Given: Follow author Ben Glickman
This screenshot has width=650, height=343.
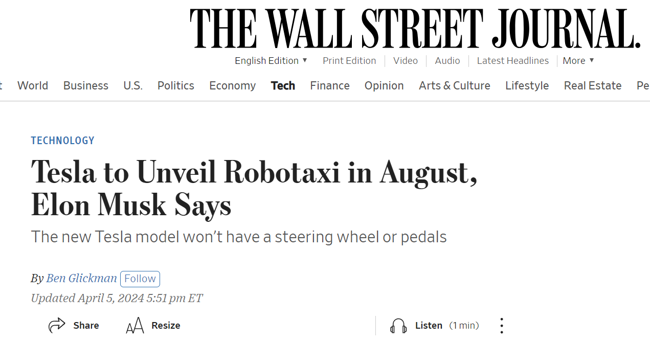Looking at the screenshot, I should click(140, 279).
